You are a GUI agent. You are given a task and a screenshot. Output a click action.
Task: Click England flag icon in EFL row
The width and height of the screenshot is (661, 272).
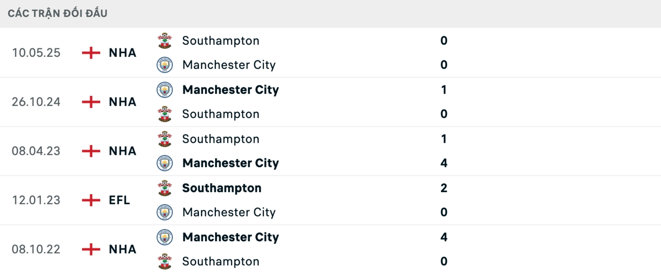click(x=91, y=200)
